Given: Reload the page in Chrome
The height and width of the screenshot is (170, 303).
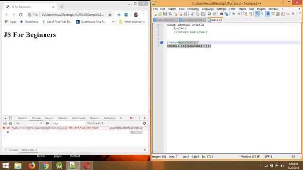Looking at the screenshot, I should click(x=21, y=15).
